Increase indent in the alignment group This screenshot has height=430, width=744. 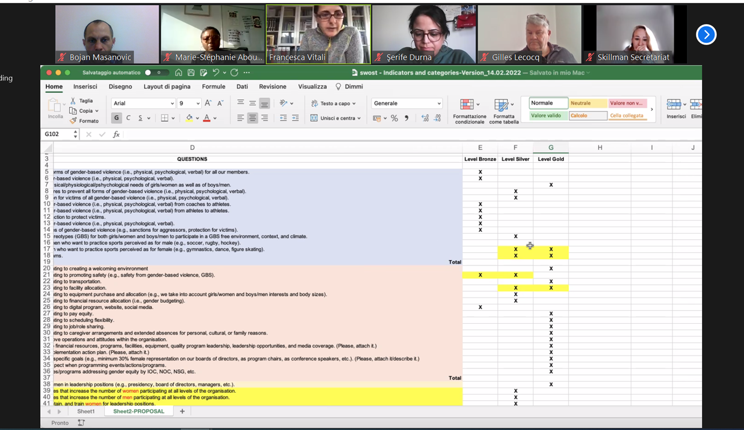[x=295, y=118]
